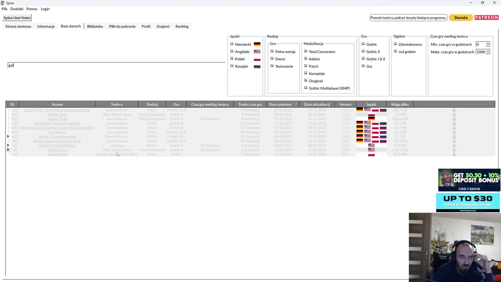Download Show Always Important Stats Archolos Edition
The width and height of the screenshot is (501, 282).
(454, 128)
